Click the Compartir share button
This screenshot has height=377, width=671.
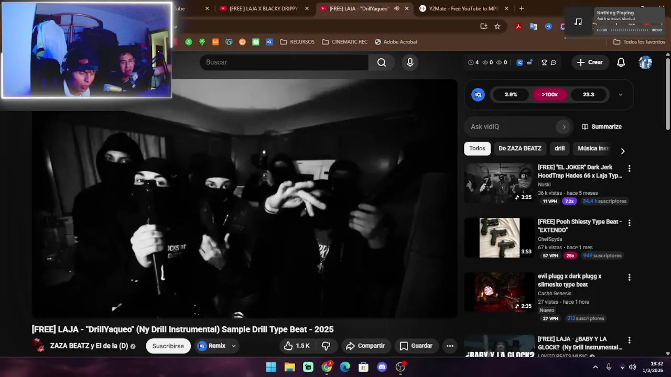tap(365, 346)
